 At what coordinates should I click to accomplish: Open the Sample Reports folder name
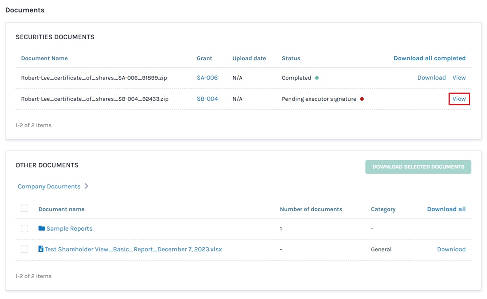click(69, 229)
